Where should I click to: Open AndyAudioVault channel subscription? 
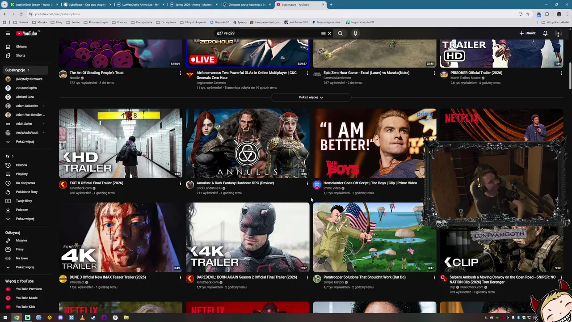pyautogui.click(x=25, y=133)
